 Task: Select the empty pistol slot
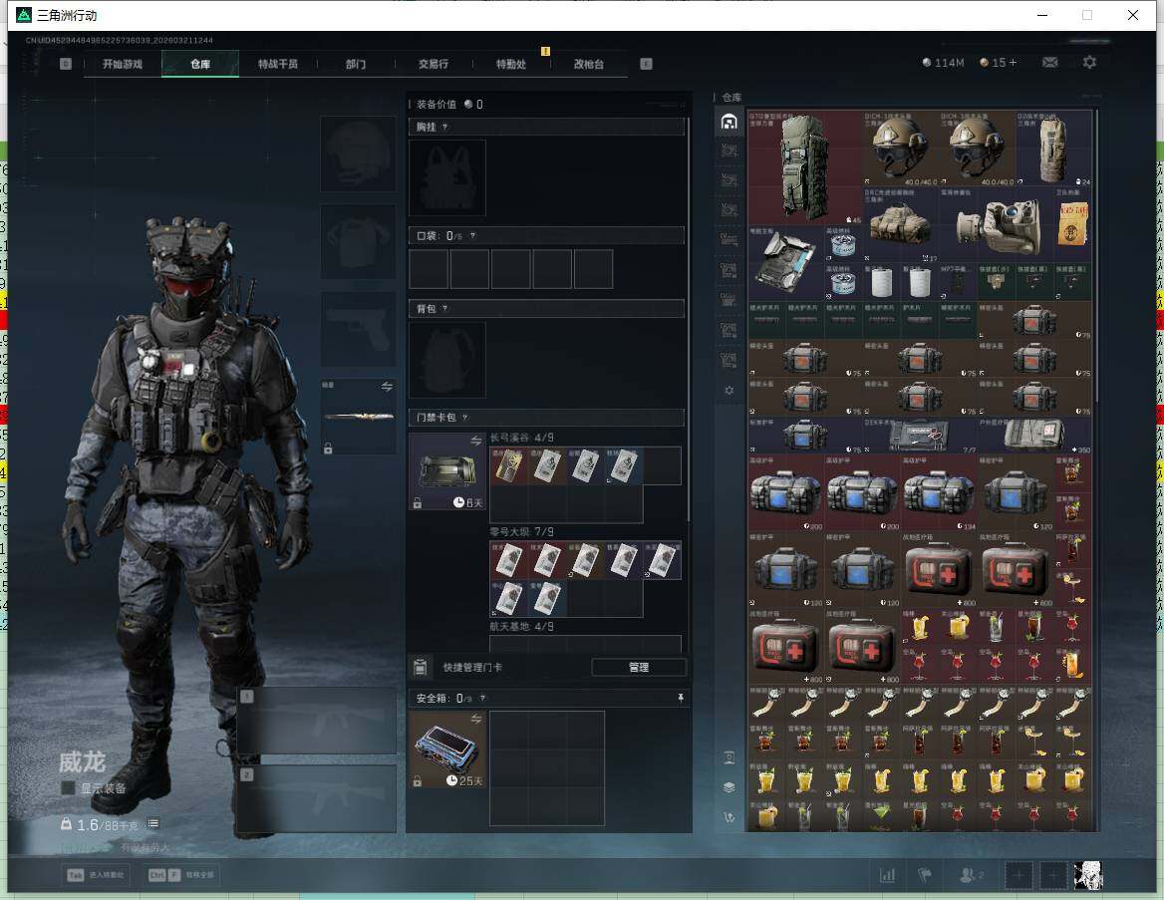pos(358,330)
